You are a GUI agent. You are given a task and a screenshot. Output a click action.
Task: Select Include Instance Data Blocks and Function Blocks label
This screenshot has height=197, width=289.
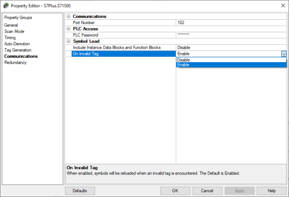click(117, 48)
